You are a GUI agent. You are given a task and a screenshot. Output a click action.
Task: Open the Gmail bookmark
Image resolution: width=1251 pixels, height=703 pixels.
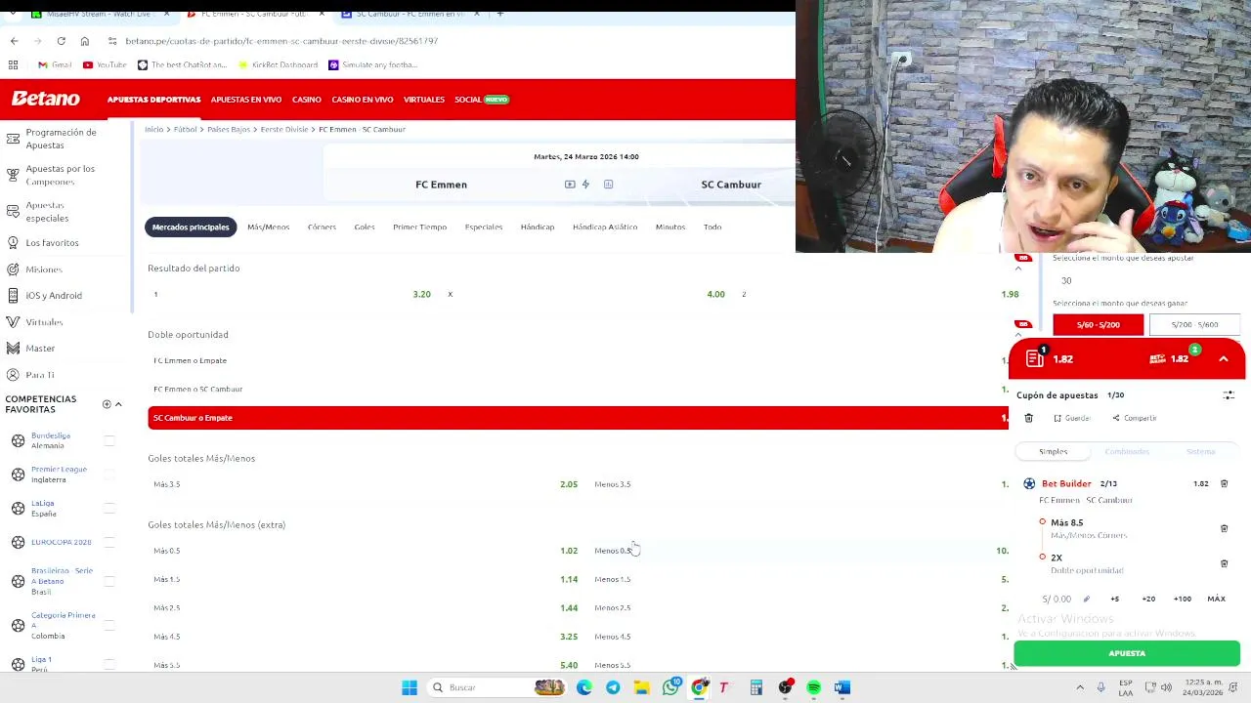click(x=55, y=64)
